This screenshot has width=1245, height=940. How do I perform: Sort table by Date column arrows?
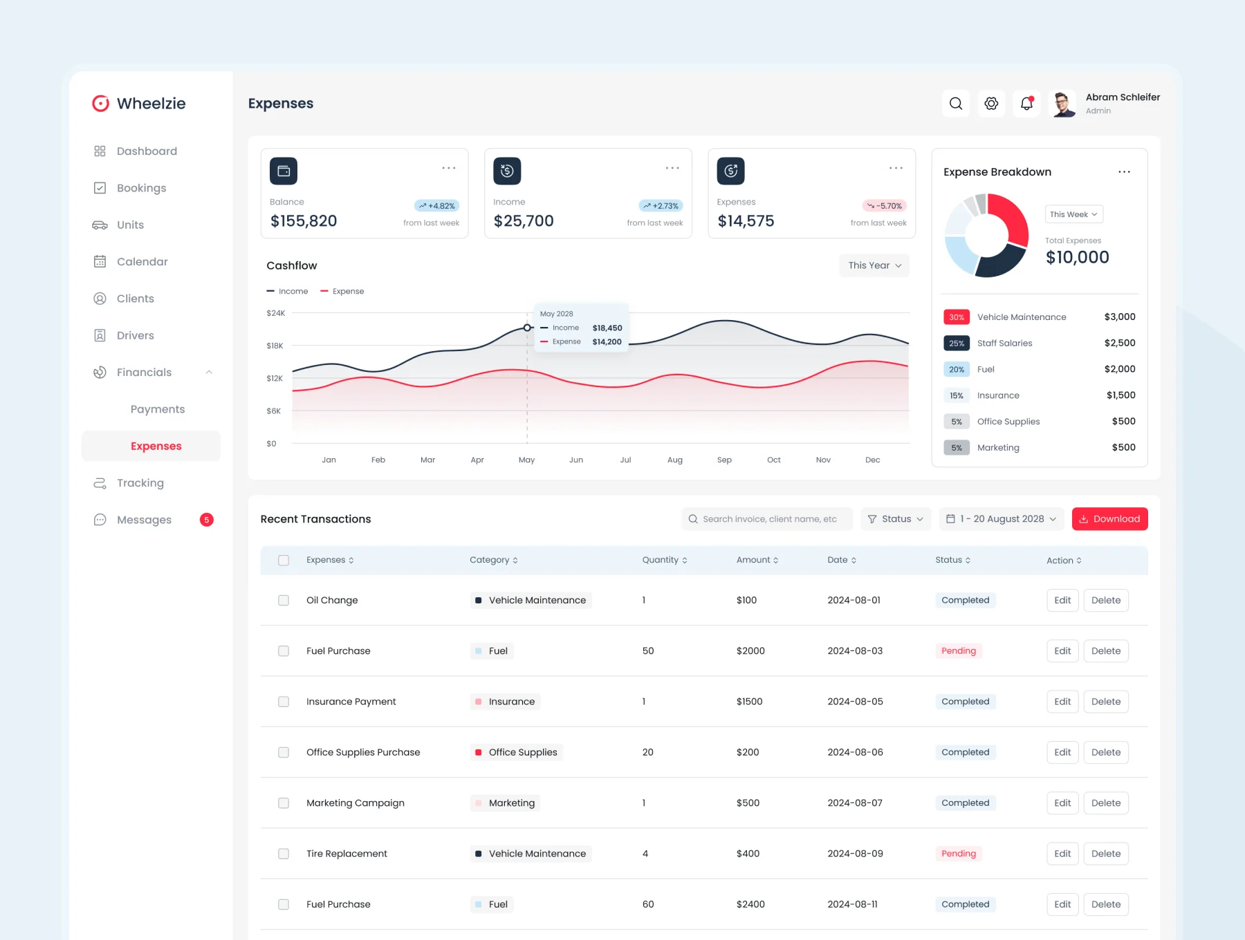coord(854,561)
